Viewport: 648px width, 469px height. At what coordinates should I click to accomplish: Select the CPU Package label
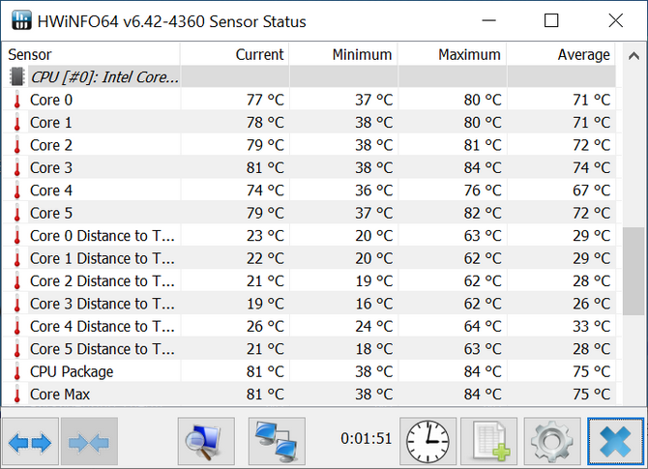coord(72,372)
